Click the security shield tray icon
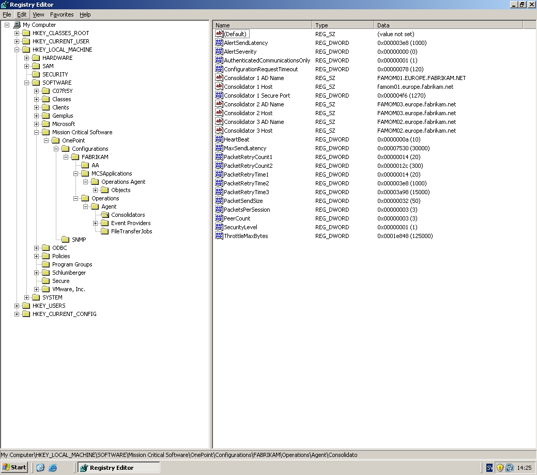Viewport: 537px width, 475px height. (500, 468)
